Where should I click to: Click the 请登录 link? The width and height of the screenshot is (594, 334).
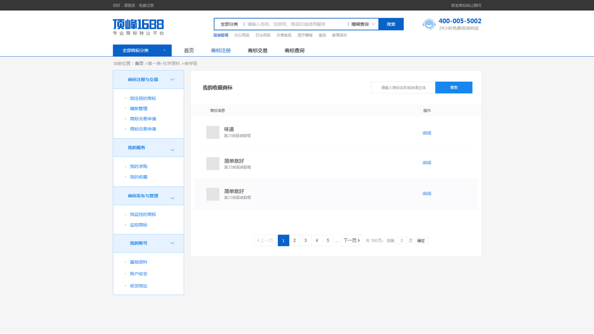130,6
